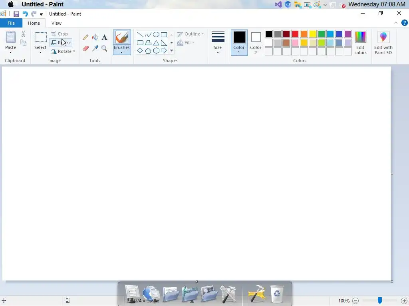Image resolution: width=409 pixels, height=306 pixels.
Task: Switch to the View tab
Action: 56,23
